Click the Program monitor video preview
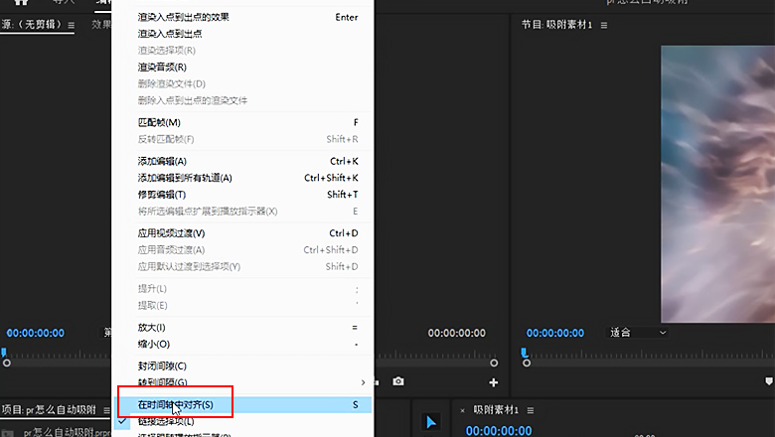The image size is (775, 437). (717, 184)
